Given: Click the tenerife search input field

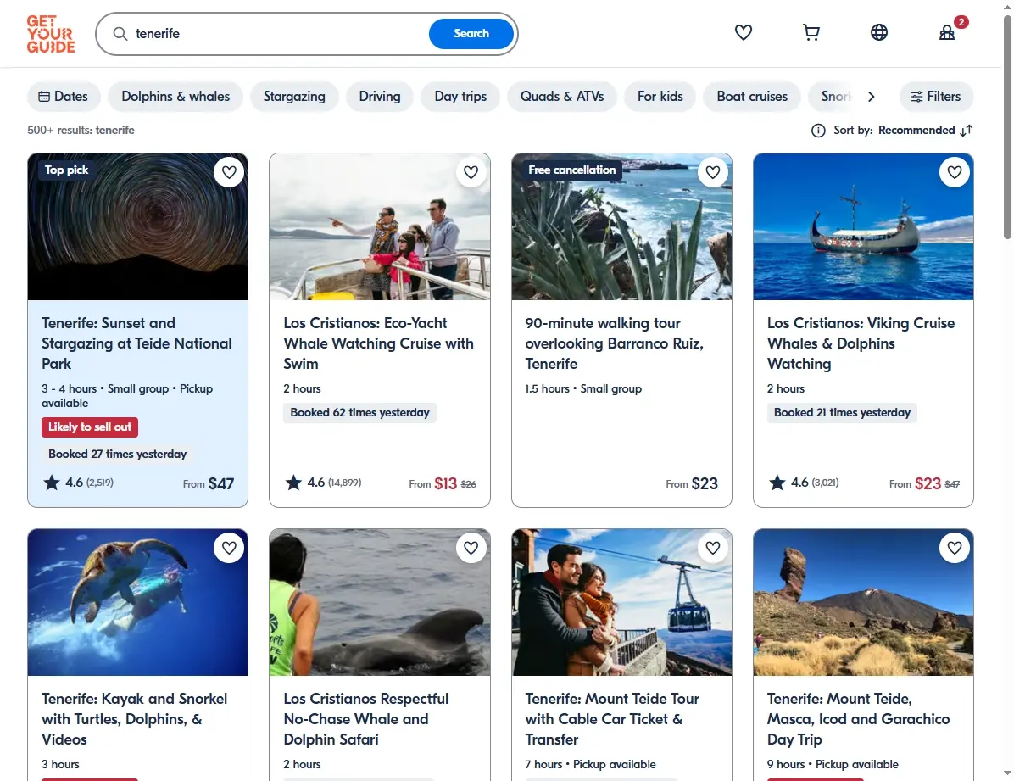Looking at the screenshot, I should 278,34.
